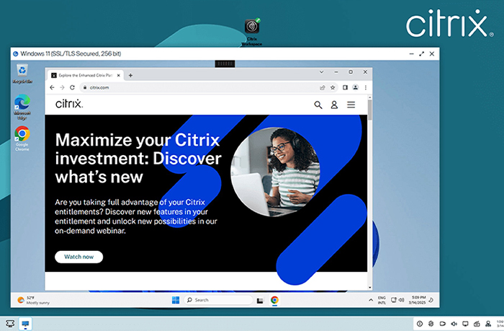Click the Citrix logo on webpage
The image size is (504, 331).
point(69,104)
